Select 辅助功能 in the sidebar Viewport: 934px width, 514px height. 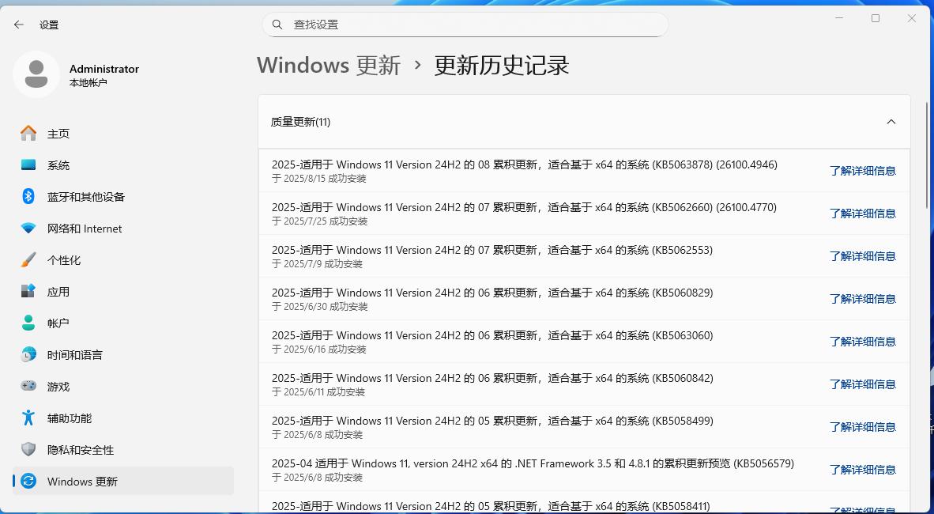123,418
